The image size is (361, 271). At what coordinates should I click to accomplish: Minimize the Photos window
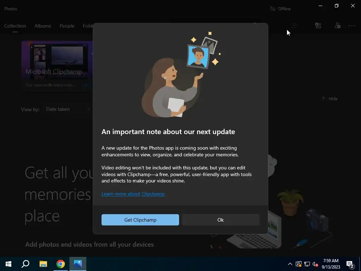pos(320,6)
